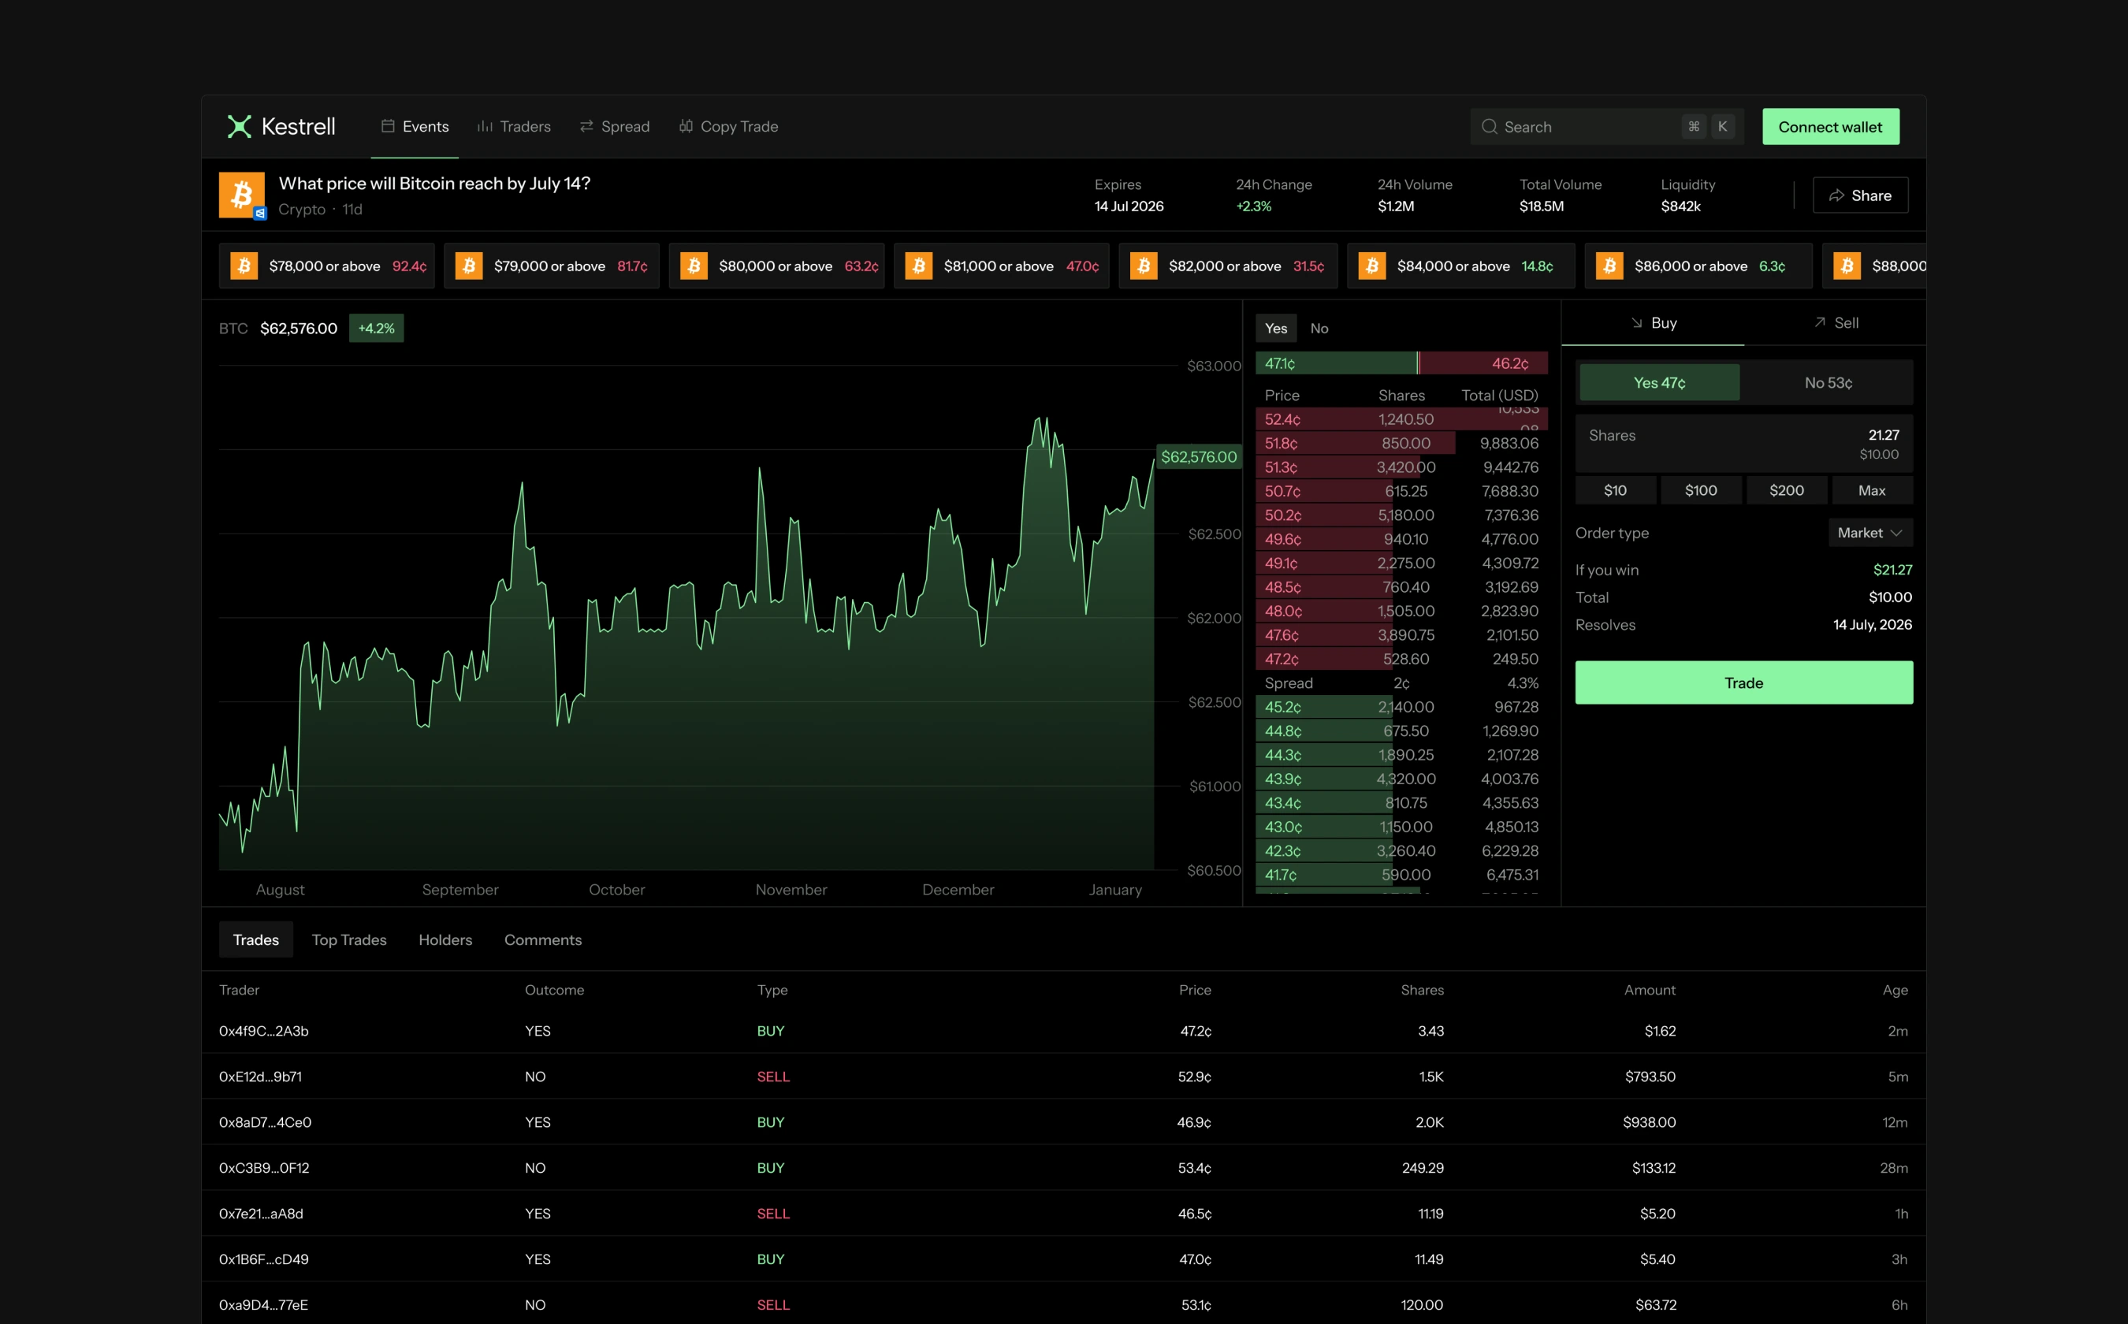This screenshot has width=2128, height=1324.
Task: Open the Copy Trade nav tab
Action: tap(728, 126)
